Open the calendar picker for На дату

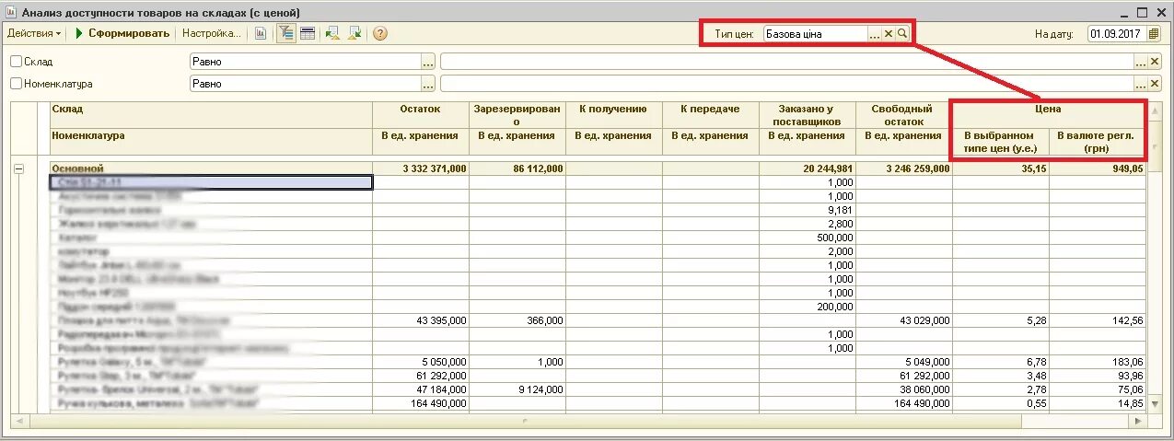(1154, 34)
